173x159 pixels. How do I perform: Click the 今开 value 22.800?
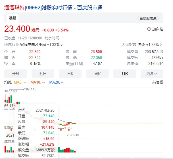(x=35, y=52)
